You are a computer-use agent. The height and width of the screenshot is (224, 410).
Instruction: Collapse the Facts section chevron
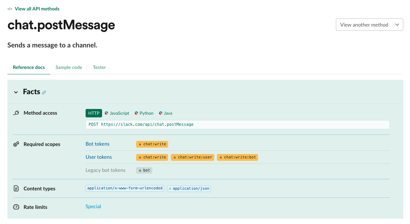click(16, 92)
